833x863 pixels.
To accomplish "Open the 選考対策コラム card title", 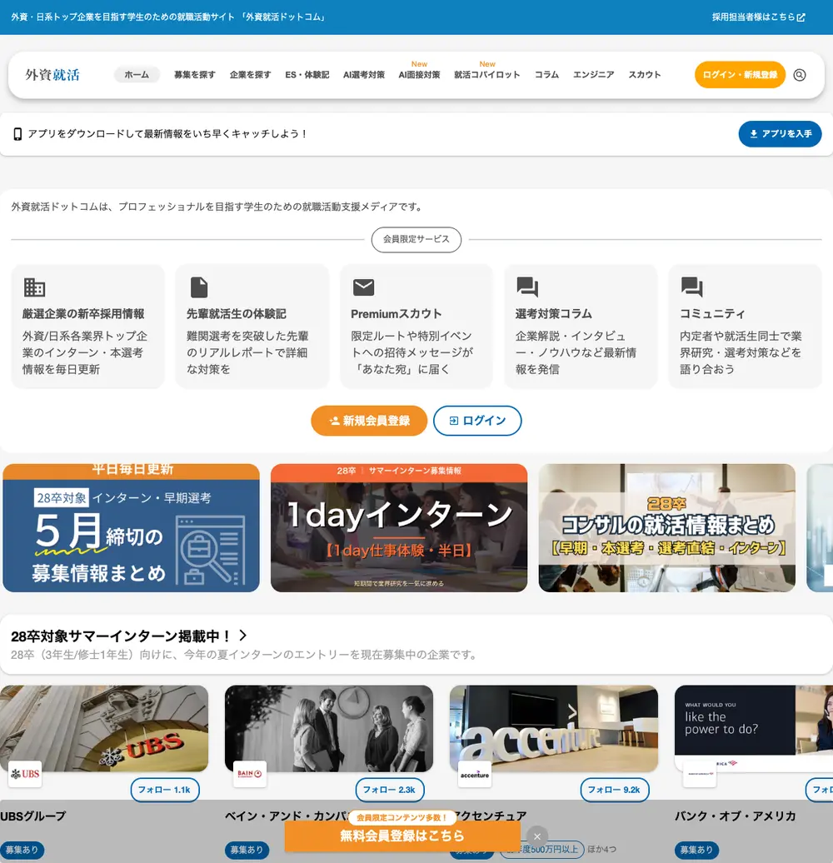I will tap(553, 314).
